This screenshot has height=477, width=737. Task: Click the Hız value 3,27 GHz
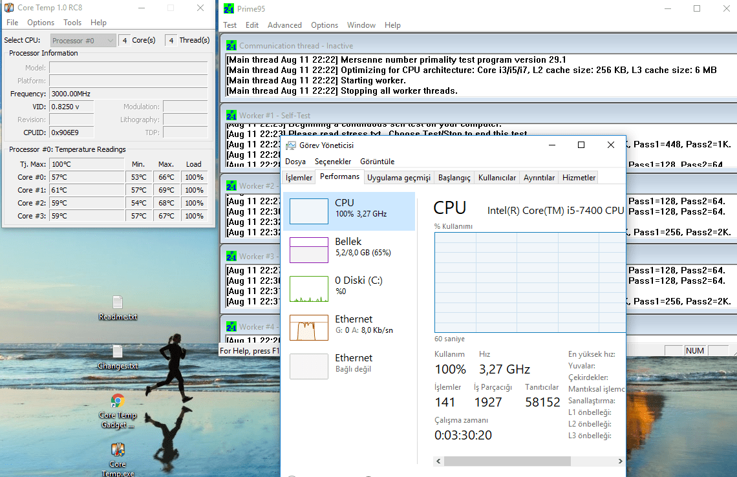(504, 369)
